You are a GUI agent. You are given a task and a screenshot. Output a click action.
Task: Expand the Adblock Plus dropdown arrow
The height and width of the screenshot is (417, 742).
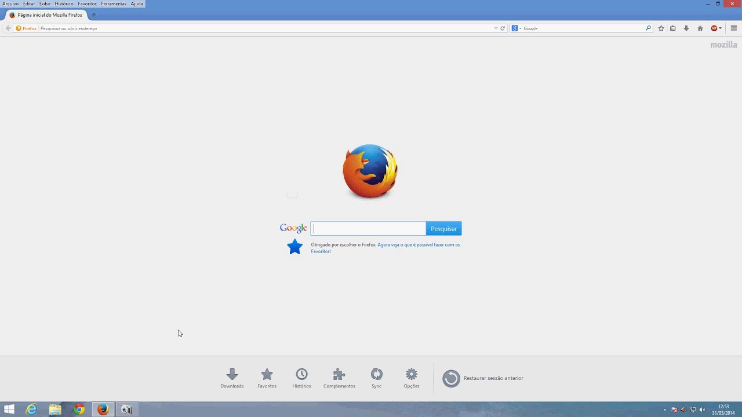(x=720, y=28)
